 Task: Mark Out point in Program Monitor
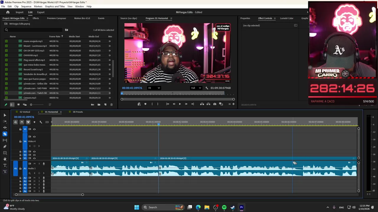click(157, 104)
